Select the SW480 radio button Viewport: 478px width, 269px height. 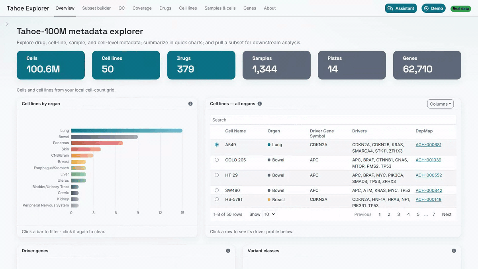tap(217, 190)
